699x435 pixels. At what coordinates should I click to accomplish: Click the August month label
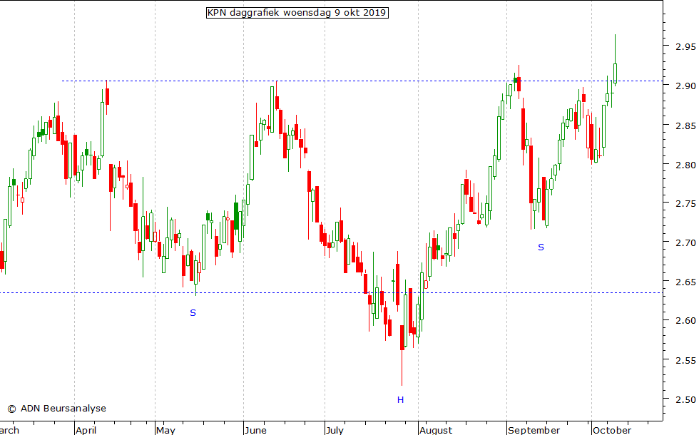tap(436, 430)
